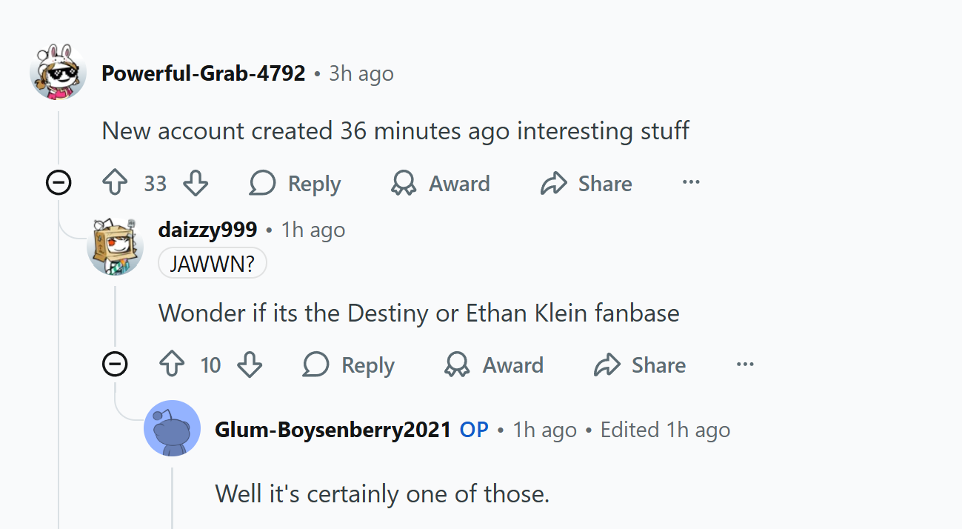Reply to daizzy999's Destiny comment

[x=349, y=365]
